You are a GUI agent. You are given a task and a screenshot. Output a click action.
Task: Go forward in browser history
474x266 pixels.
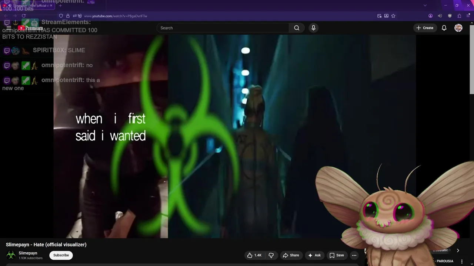15,16
